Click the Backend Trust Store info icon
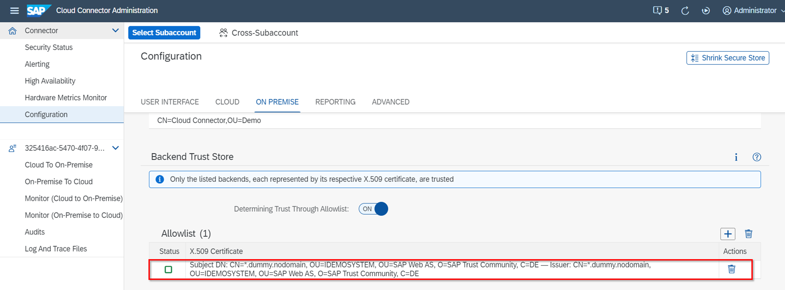This screenshot has width=785, height=290. click(736, 157)
